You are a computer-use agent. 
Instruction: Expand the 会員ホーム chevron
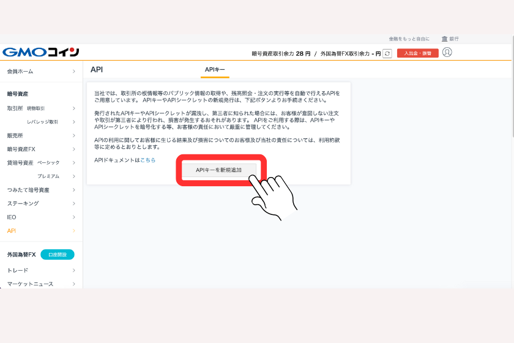point(73,72)
